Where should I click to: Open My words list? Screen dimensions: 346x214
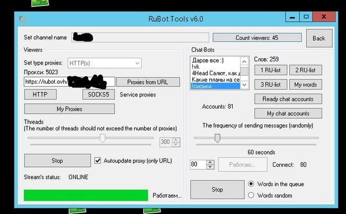(x=306, y=85)
